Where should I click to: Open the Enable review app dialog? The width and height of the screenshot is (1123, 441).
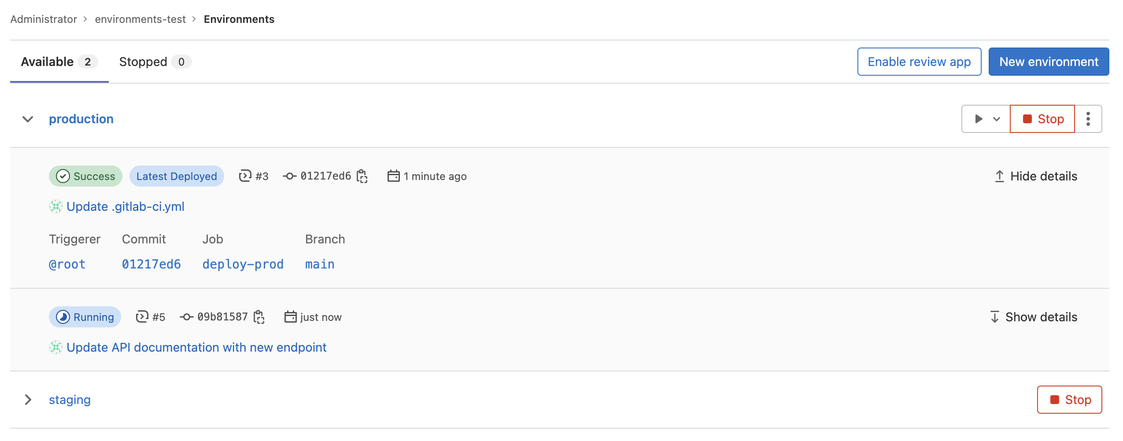click(919, 62)
